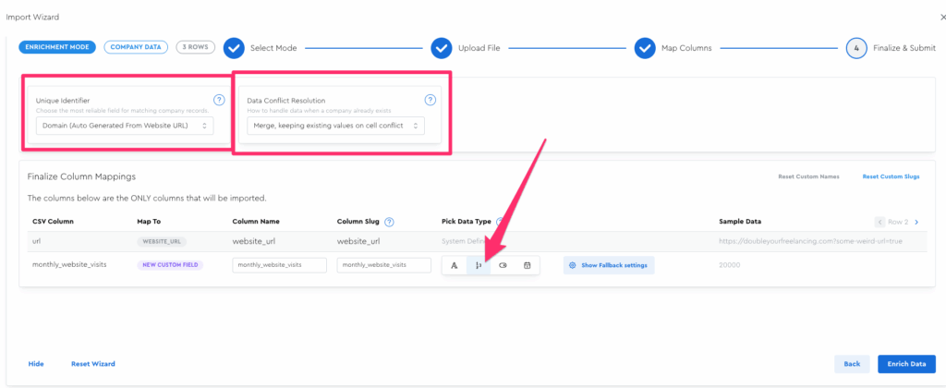946x388 pixels.
Task: Go to next sample data row
Action: pos(916,222)
